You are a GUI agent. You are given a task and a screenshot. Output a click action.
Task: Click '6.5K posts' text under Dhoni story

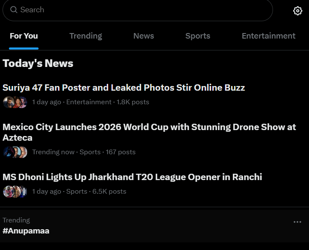(109, 192)
